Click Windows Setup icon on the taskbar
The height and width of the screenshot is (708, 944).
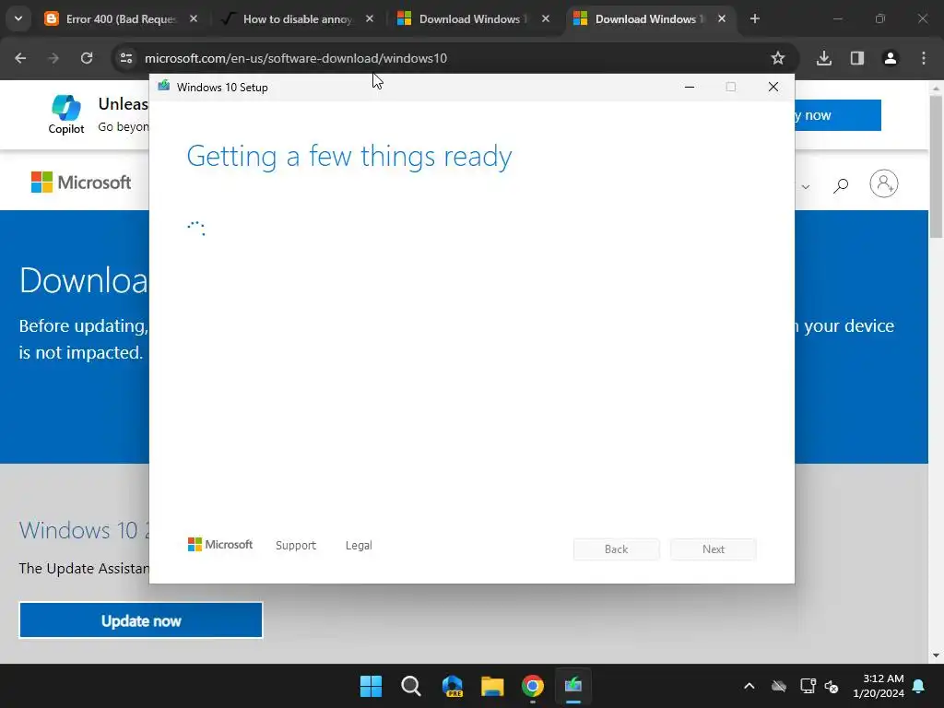pyautogui.click(x=573, y=686)
